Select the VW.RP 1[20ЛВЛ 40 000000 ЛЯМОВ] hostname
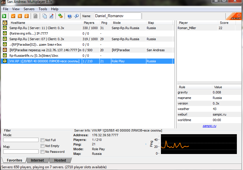This screenshot has height=170, width=243. pos(44,61)
